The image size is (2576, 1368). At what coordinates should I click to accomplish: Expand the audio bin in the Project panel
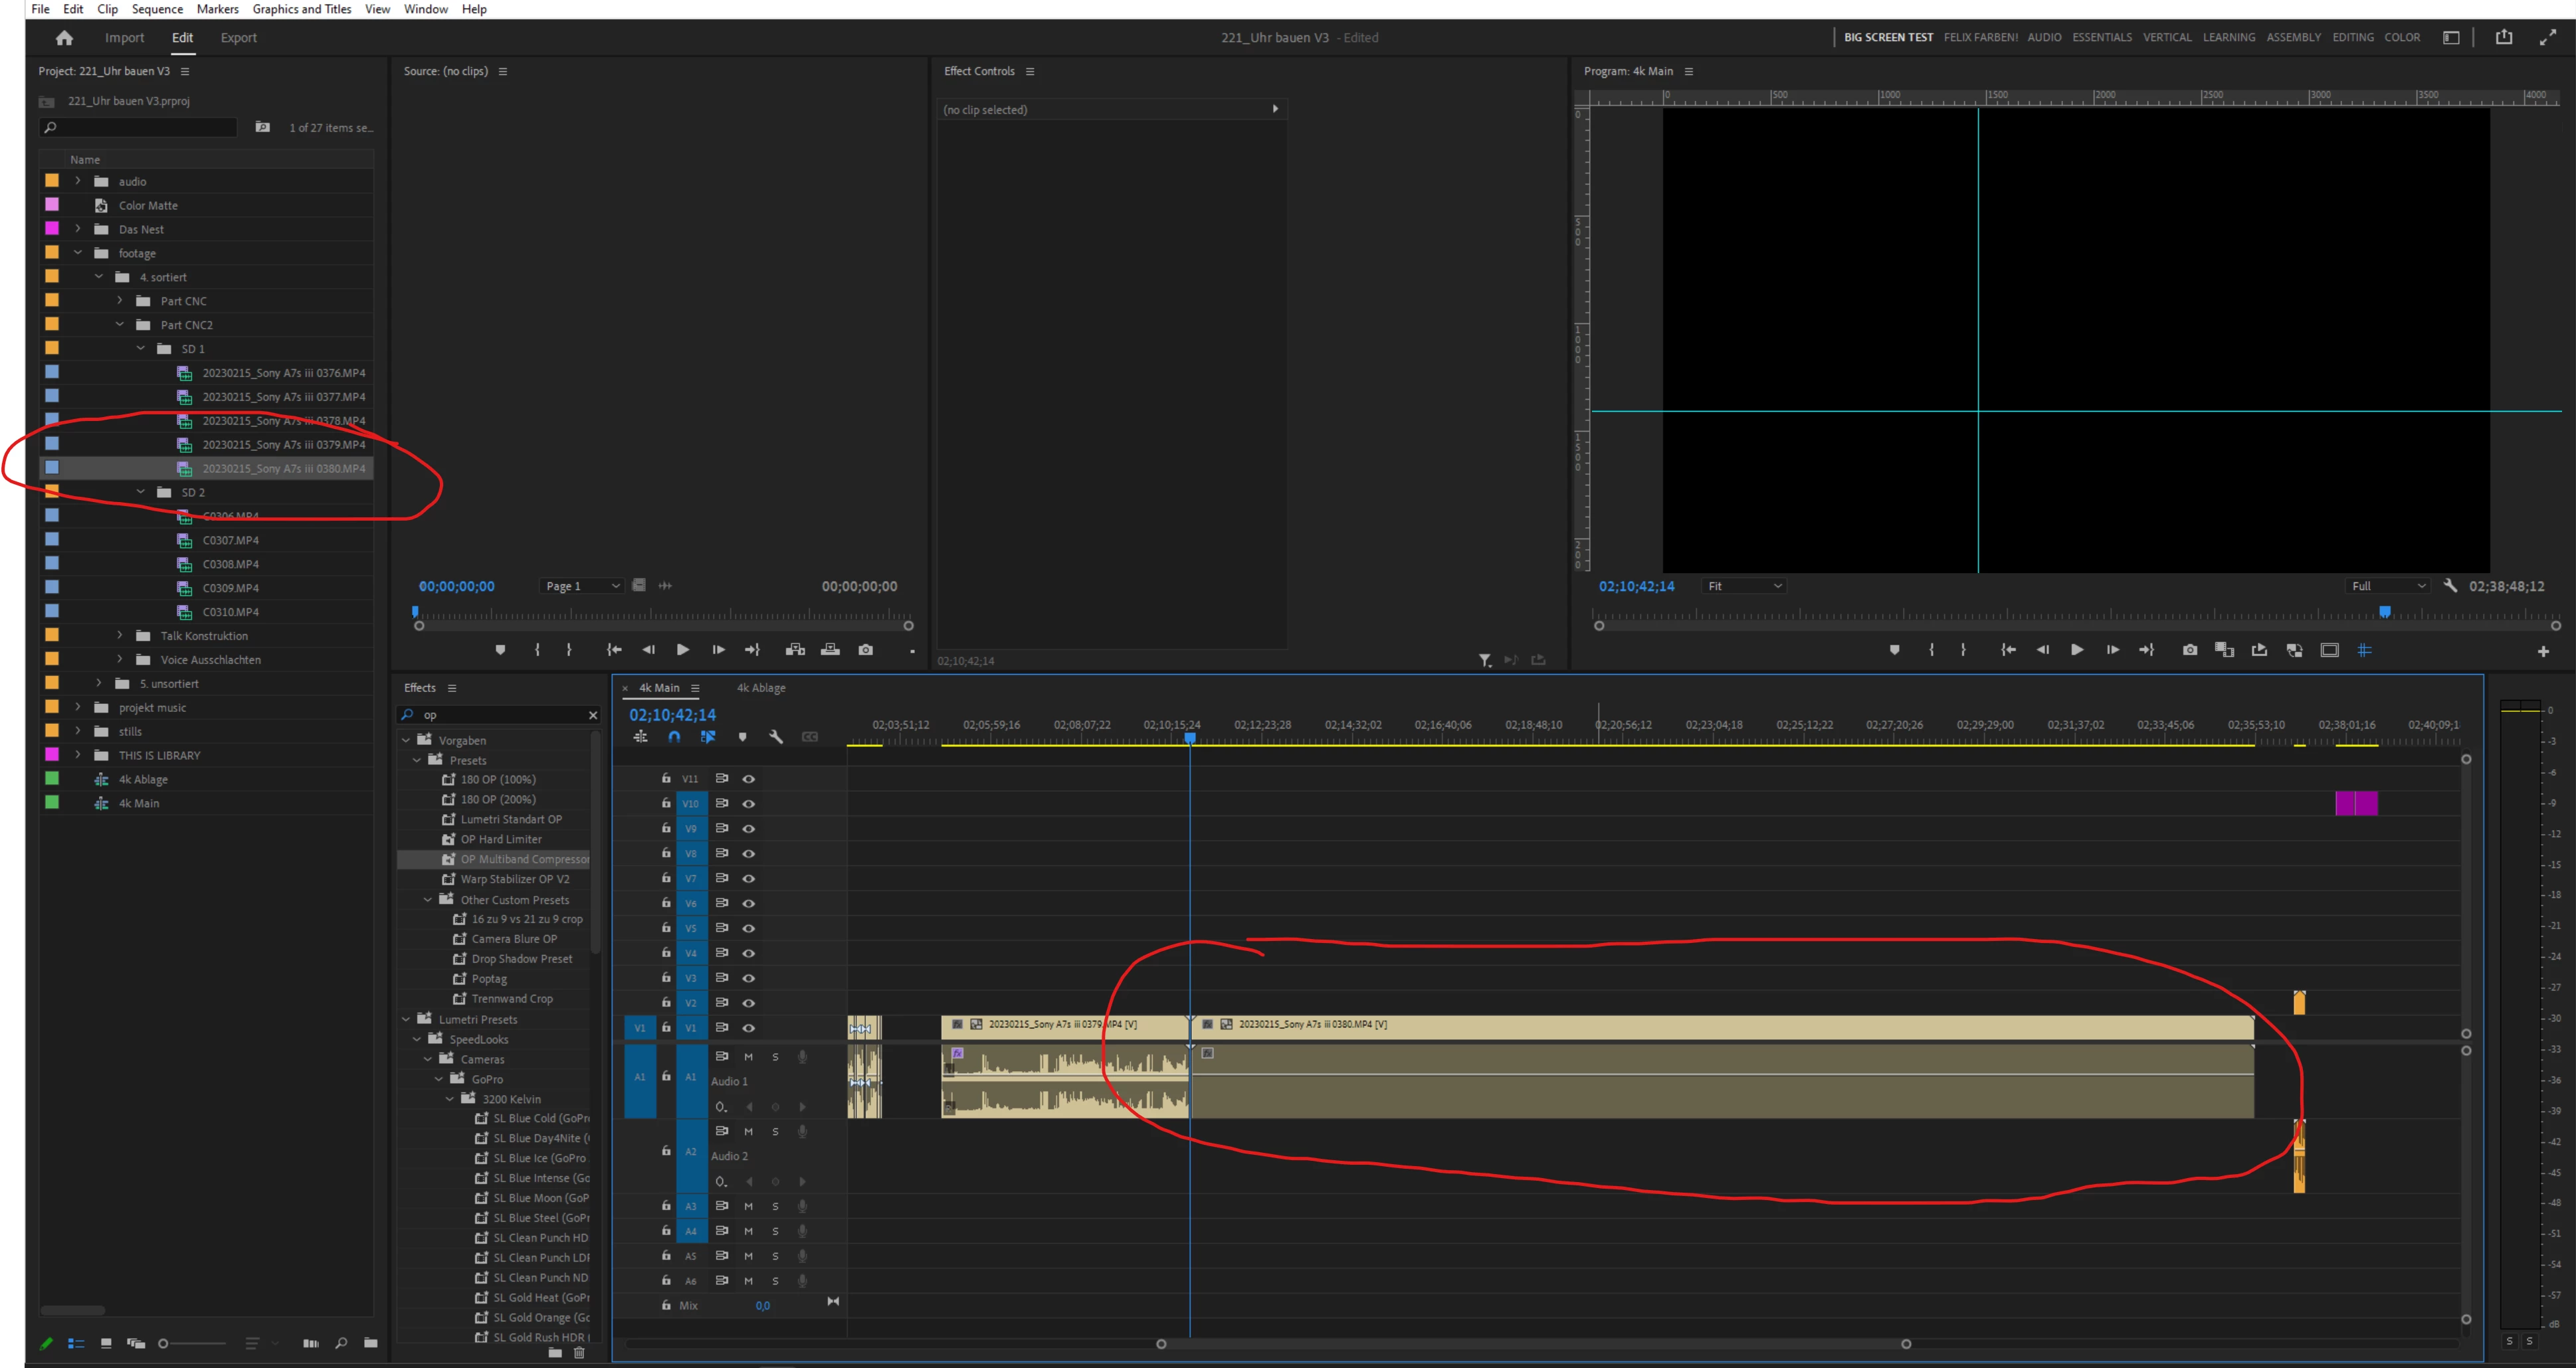coord(78,181)
